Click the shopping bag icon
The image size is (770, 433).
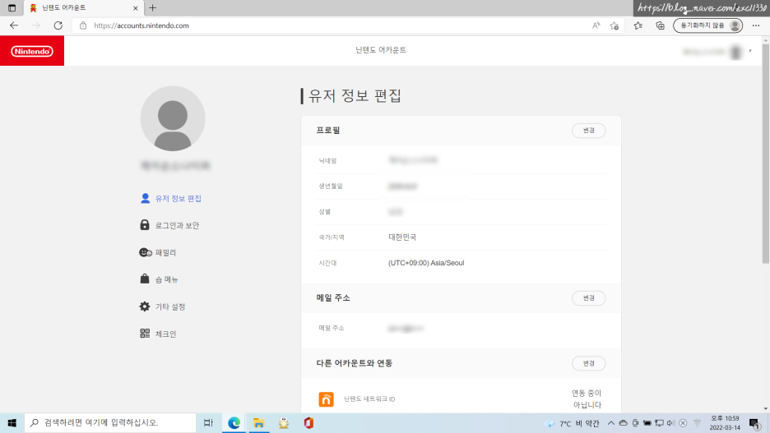145,279
